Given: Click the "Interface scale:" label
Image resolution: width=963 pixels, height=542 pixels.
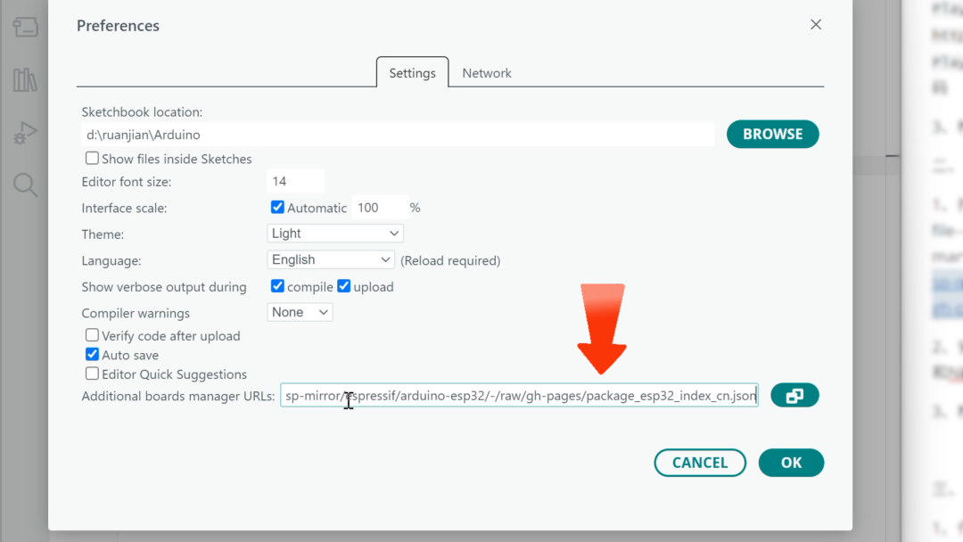Looking at the screenshot, I should point(124,208).
